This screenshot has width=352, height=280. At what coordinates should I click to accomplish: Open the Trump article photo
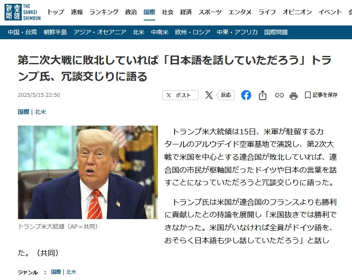(x=88, y=172)
